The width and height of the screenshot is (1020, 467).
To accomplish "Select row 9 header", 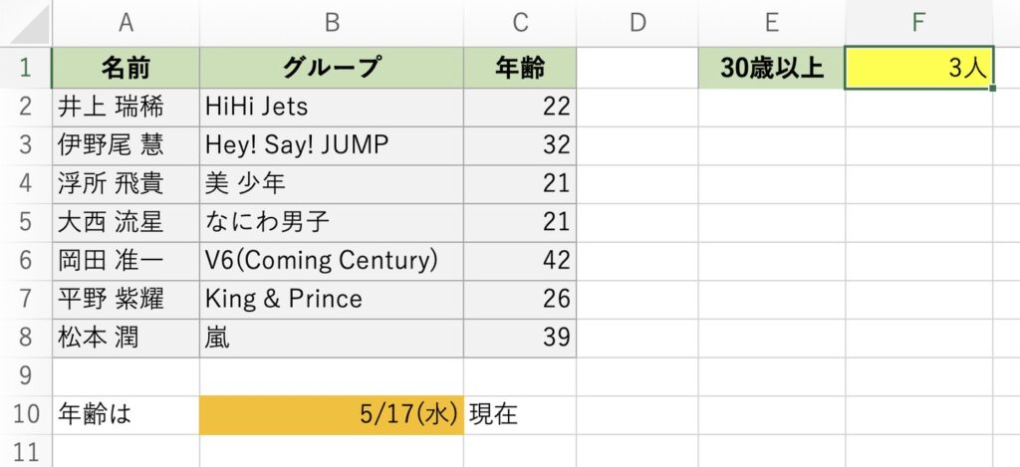I will [25, 376].
